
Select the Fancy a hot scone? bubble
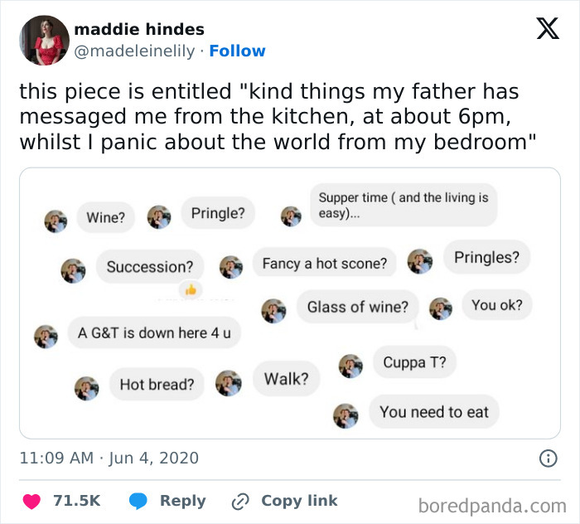pos(325,264)
